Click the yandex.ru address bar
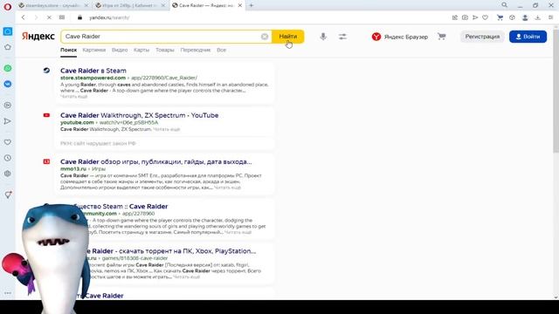 (109, 17)
